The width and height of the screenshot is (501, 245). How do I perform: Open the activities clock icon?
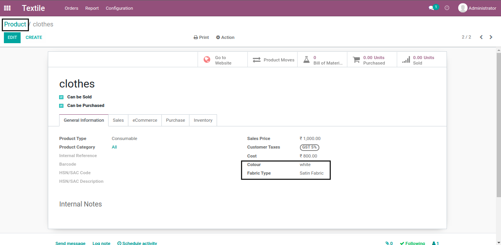click(x=447, y=8)
